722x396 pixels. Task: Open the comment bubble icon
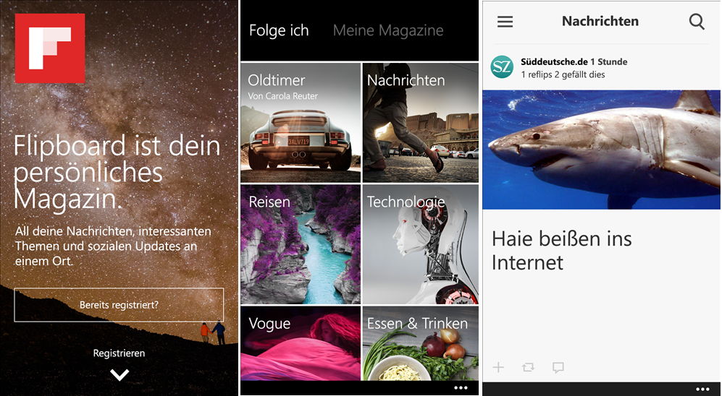[x=558, y=368]
